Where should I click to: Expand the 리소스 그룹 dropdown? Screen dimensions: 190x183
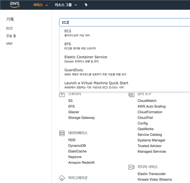click(66, 5)
